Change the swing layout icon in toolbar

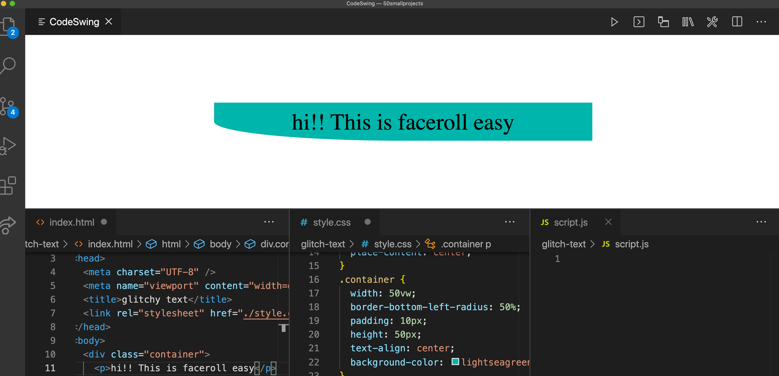coord(663,22)
